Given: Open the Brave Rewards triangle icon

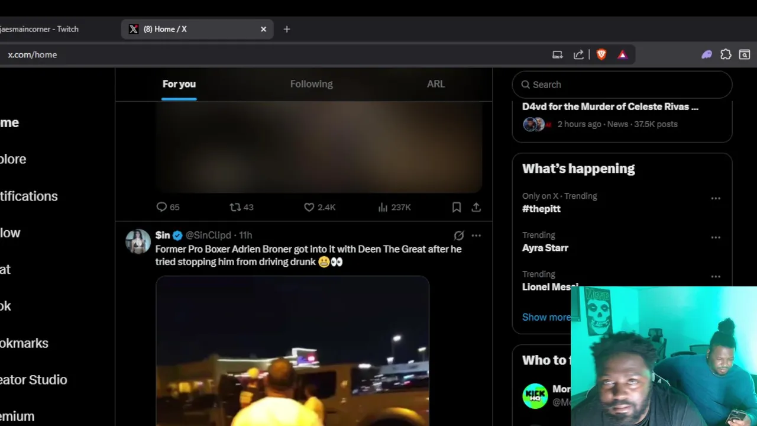Looking at the screenshot, I should [622, 54].
